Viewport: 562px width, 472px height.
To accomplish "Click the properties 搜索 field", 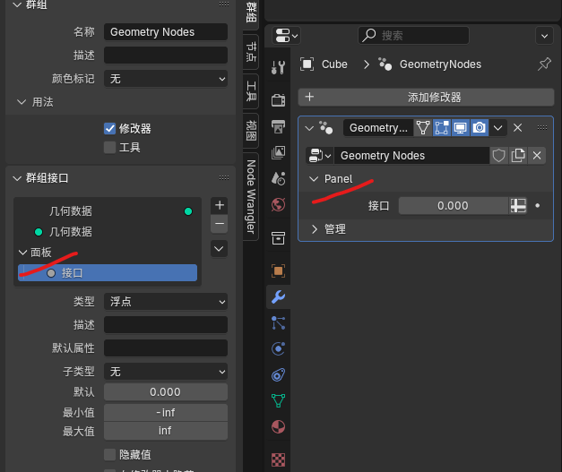I will (413, 36).
